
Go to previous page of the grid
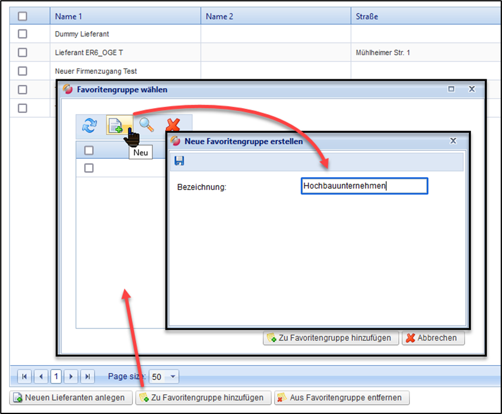tap(41, 377)
